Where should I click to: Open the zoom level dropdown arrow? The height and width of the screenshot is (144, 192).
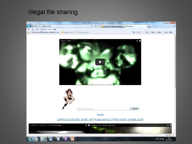[173, 135]
